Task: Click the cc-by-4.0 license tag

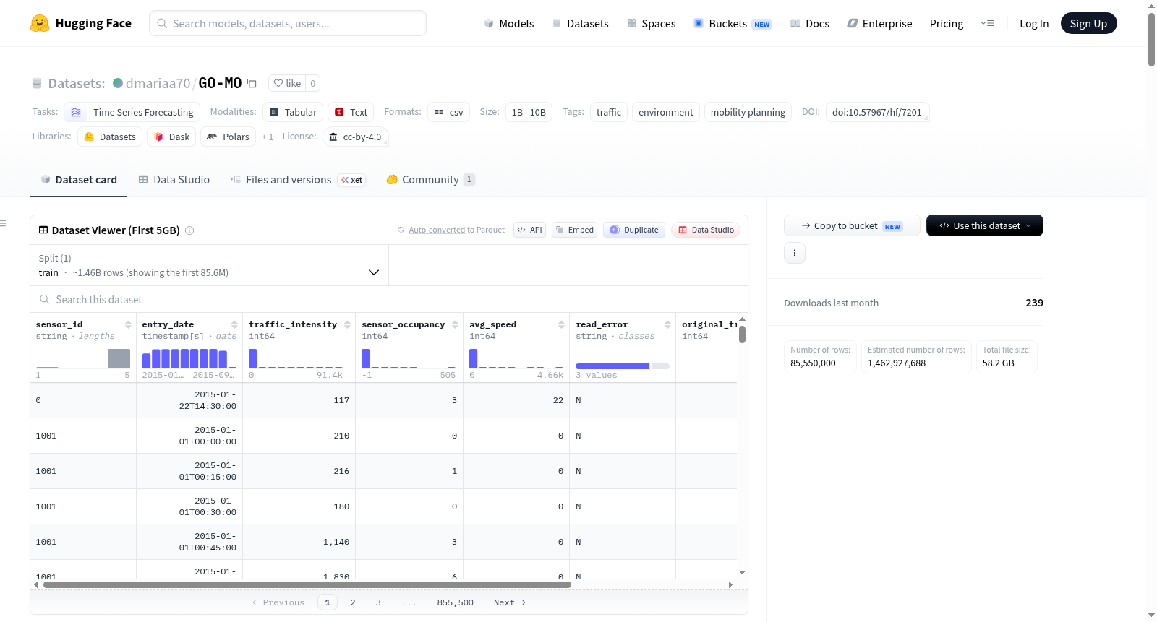Action: (x=355, y=137)
